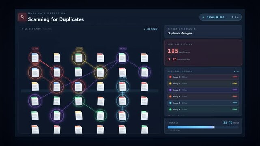The image size is (260, 146).
Task: Select Group 1 in duplicate groups list
Action: [x=203, y=77]
